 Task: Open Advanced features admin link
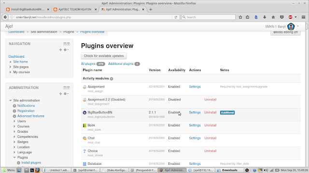click(x=31, y=116)
